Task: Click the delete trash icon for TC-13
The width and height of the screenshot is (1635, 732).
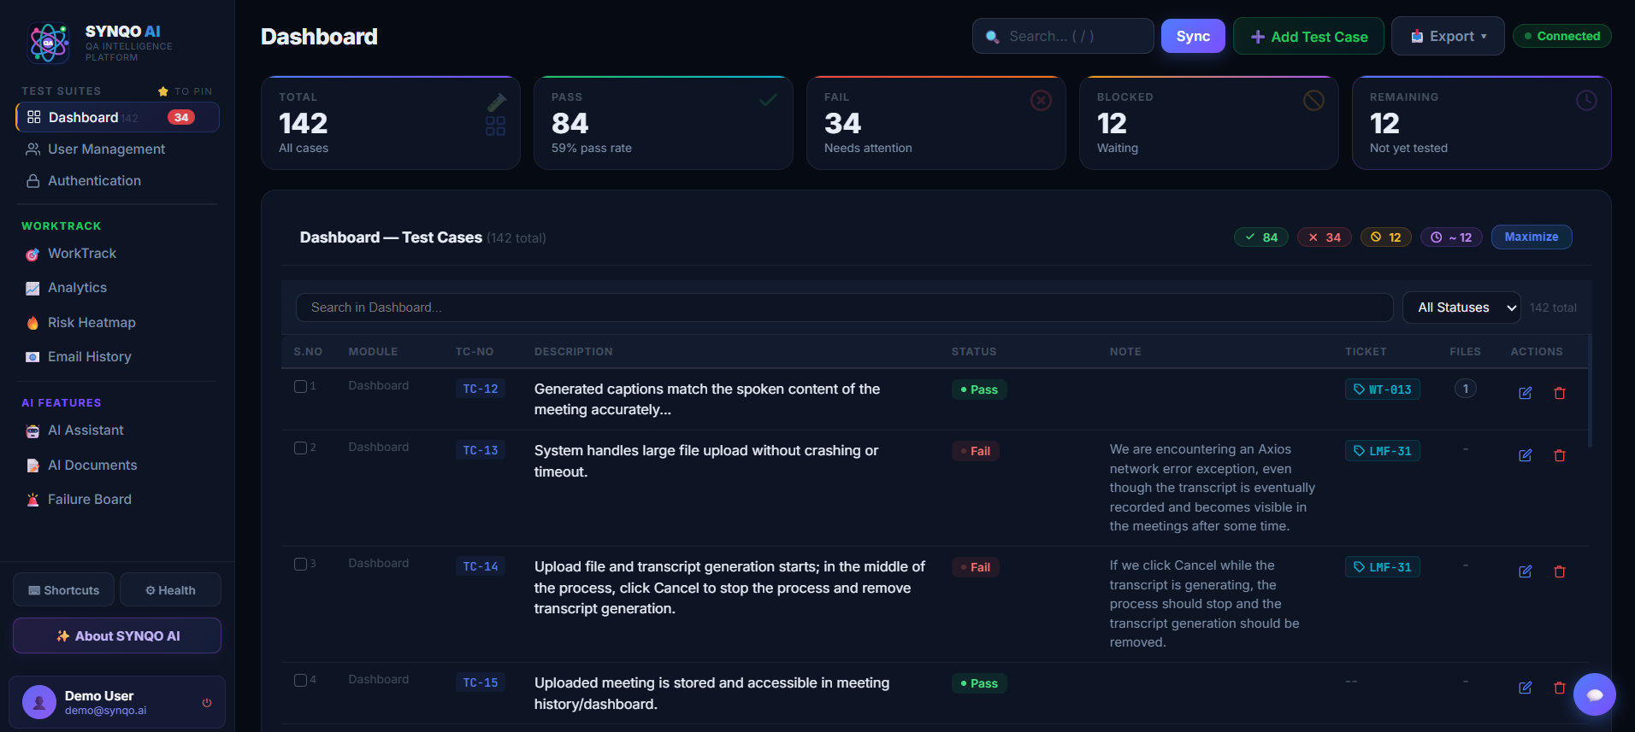Action: point(1559,455)
